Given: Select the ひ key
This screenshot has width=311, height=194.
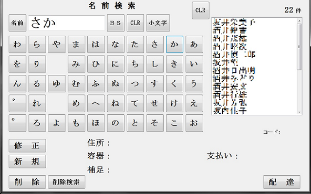Looking at the screenshot, I should point(96,64).
